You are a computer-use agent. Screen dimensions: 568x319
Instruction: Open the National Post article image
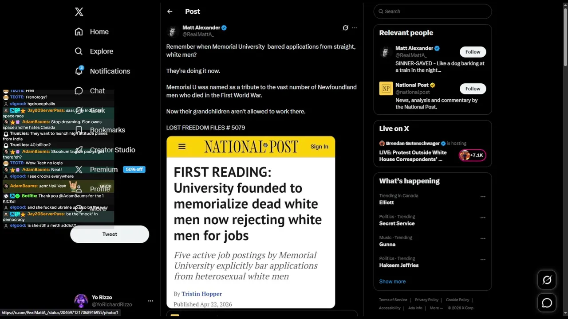tap(251, 222)
